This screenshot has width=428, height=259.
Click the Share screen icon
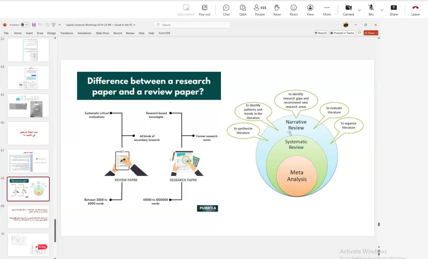pyautogui.click(x=393, y=10)
